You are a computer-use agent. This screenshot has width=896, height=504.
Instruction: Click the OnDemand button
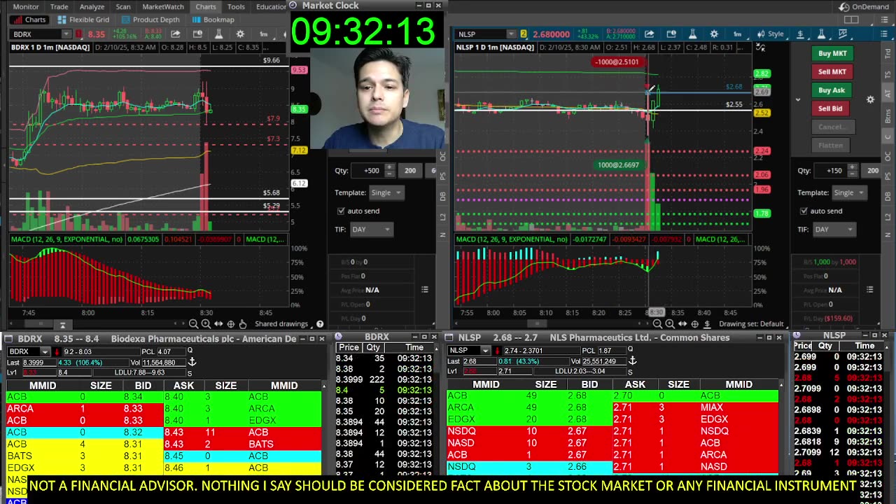coord(864,6)
